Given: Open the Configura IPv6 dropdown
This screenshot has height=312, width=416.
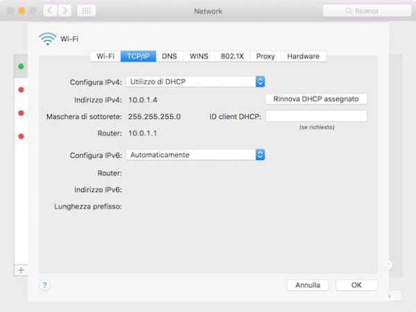Looking at the screenshot, I should [x=196, y=155].
